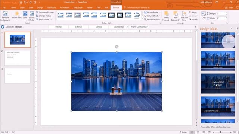
Task: Expand the picture styles gallery More arrow
Action: [142, 19]
